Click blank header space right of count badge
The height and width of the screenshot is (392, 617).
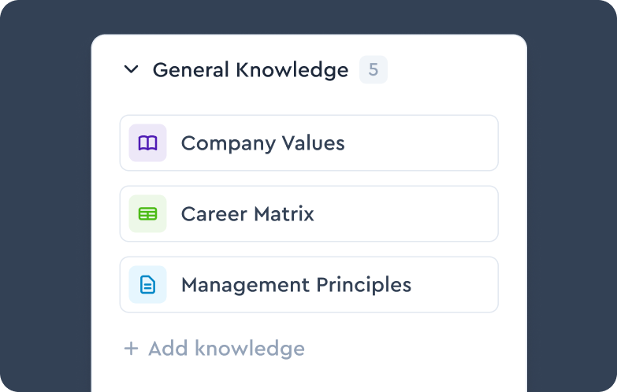pyautogui.click(x=457, y=70)
